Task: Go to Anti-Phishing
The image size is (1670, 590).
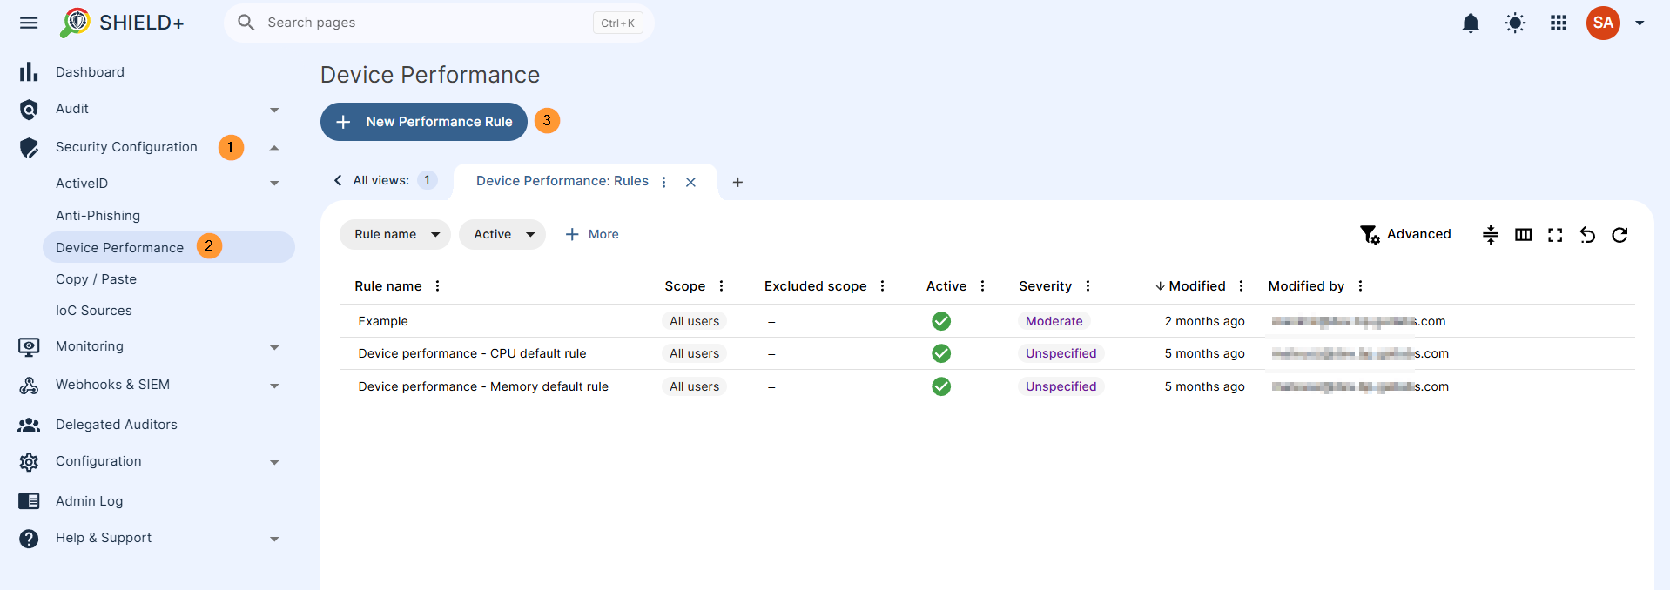Action: tap(98, 216)
